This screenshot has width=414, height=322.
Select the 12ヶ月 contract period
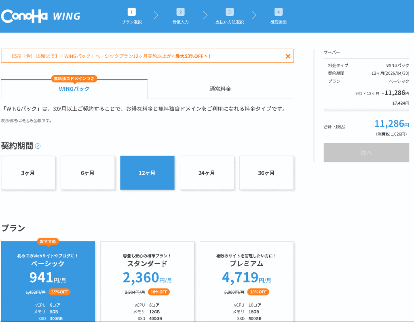point(147,173)
